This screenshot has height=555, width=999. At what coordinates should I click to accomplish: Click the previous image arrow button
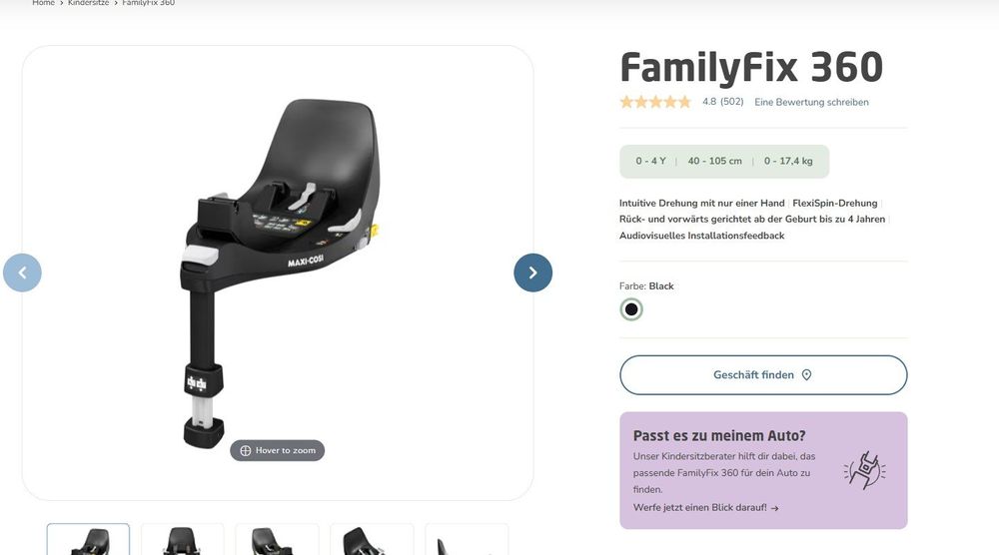(x=22, y=273)
